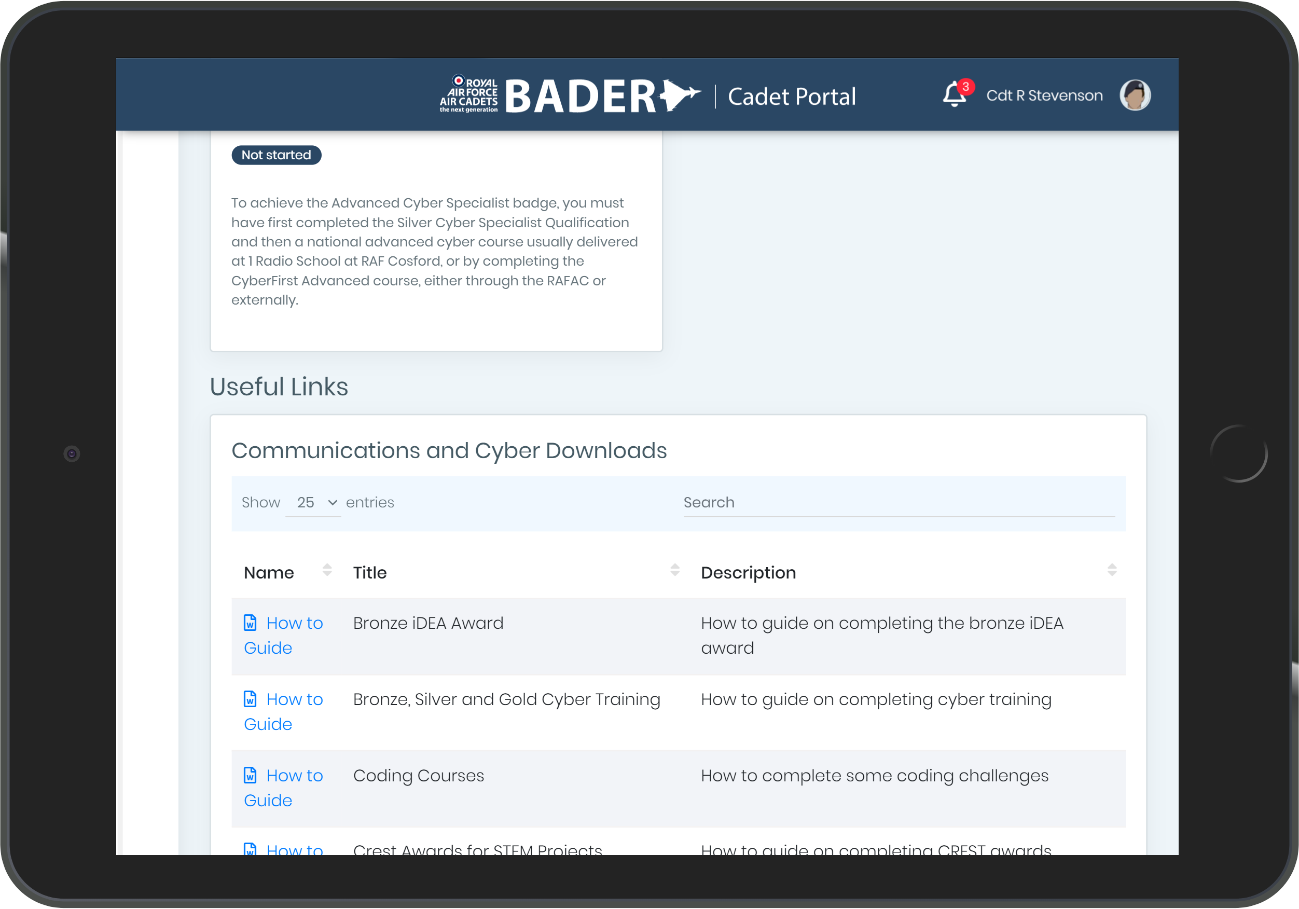Select the Bronze iDEA Award title cell
Viewport: 1299px width, 909px height.
429,623
